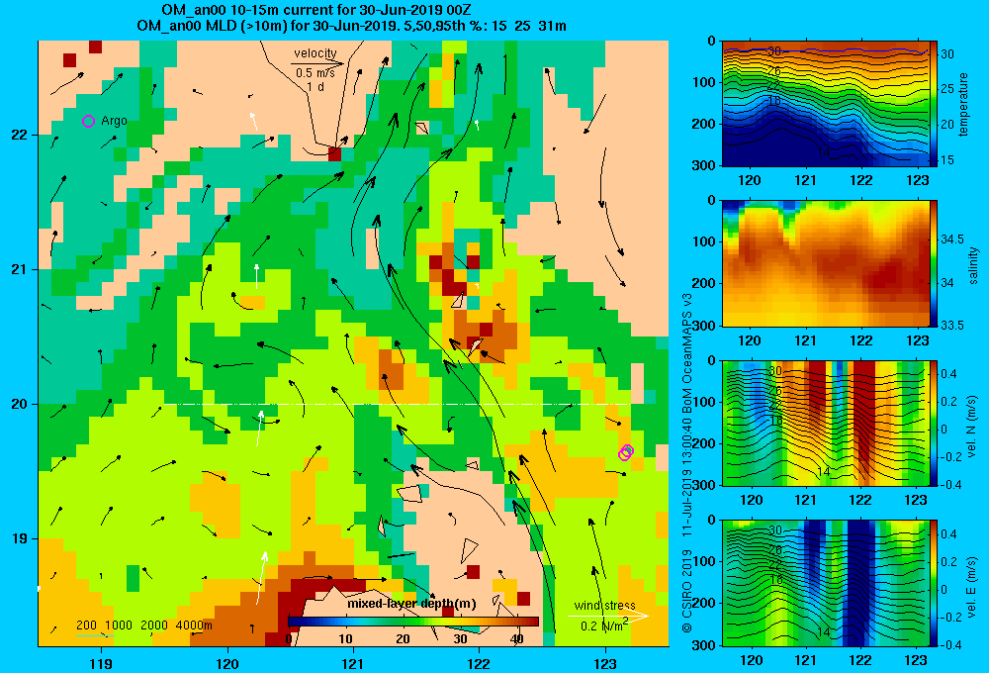Open the eastward velocity section panel
989x673 pixels.
click(x=825, y=583)
